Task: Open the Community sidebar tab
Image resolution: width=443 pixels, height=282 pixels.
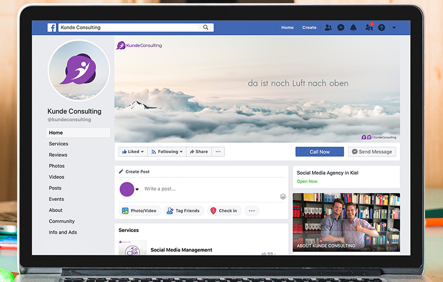Action: coord(62,221)
